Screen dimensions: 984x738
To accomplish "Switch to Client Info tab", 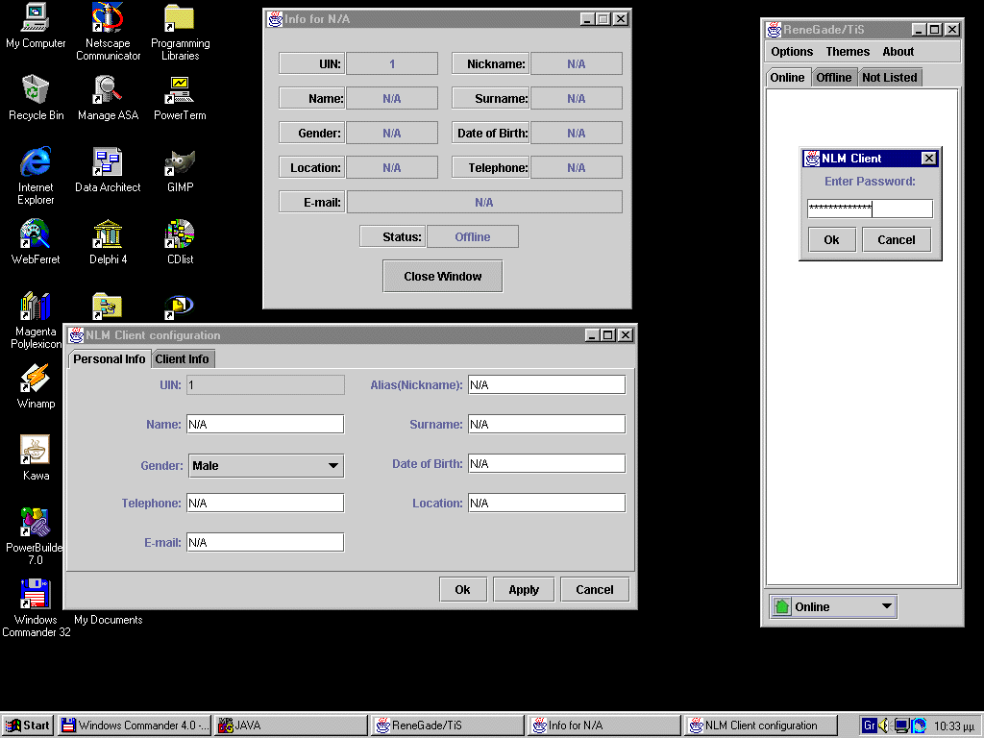I will pyautogui.click(x=182, y=359).
